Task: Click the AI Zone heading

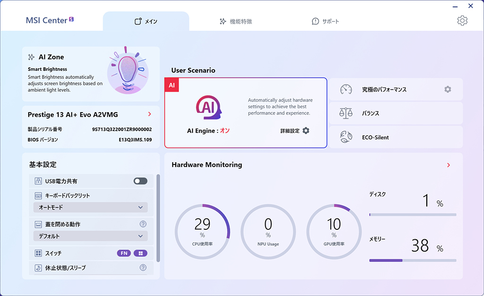Action: 51,57
